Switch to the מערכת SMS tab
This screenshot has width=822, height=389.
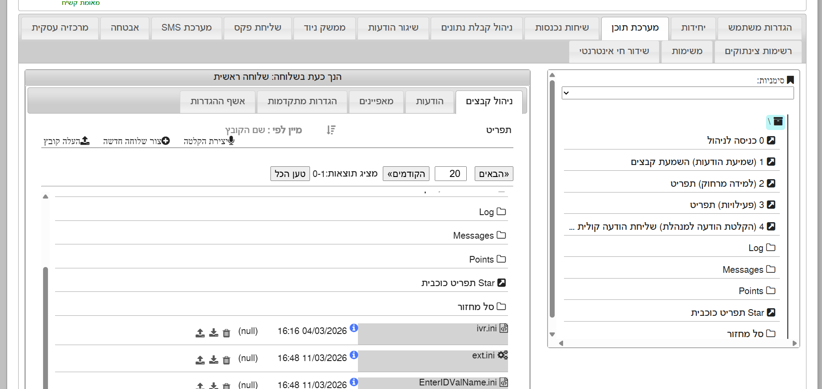187,28
